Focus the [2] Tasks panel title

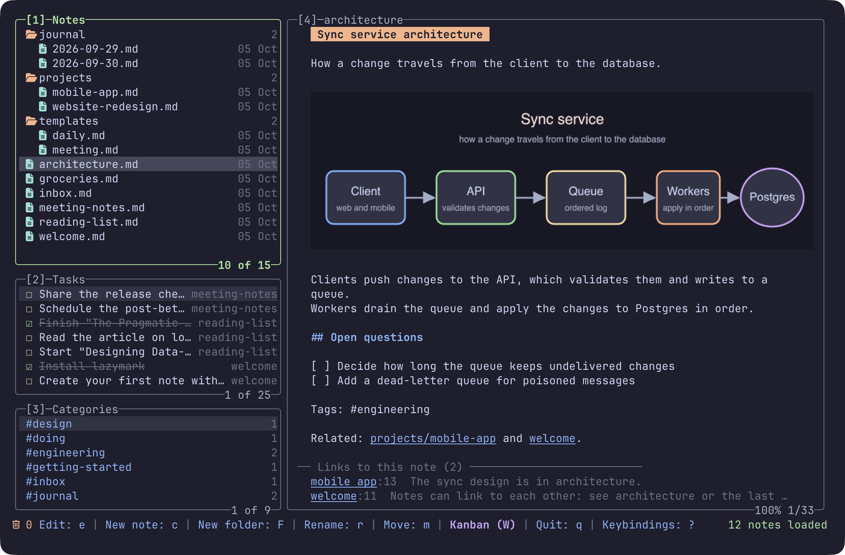coord(56,280)
